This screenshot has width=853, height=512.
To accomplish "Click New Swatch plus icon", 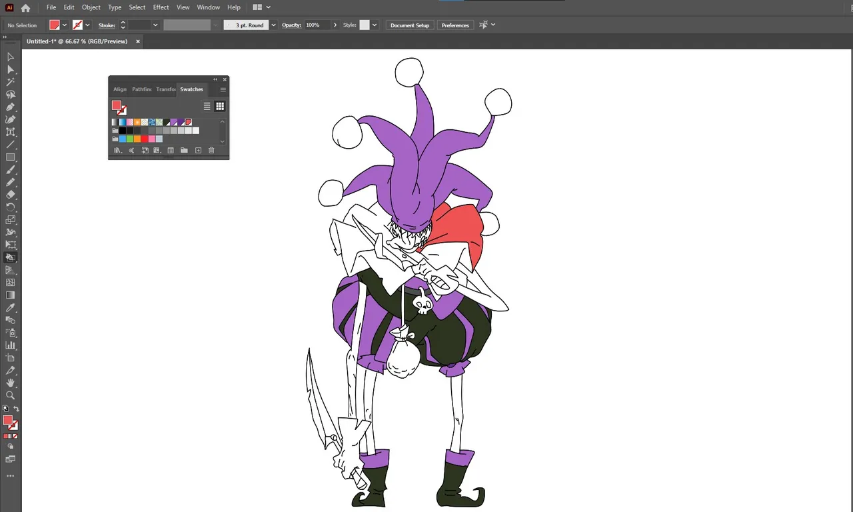I will click(x=198, y=151).
